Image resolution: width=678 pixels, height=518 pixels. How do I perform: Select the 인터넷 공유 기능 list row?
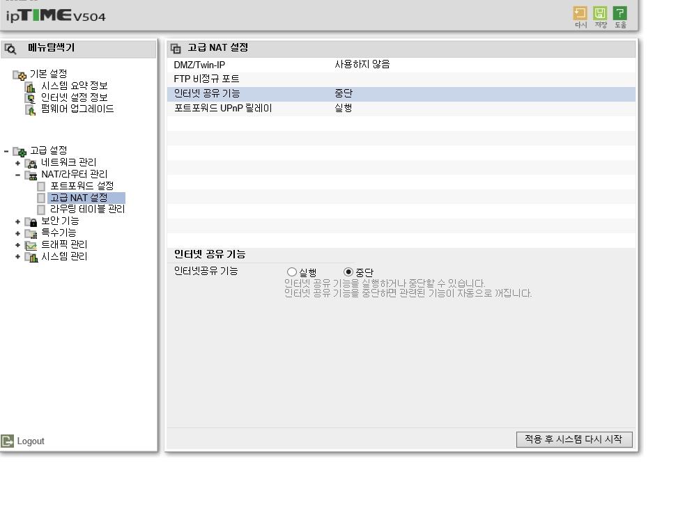(x=401, y=94)
